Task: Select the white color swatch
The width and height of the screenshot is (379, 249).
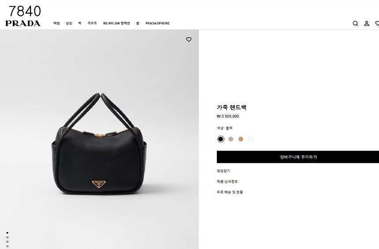Action: 251,139
